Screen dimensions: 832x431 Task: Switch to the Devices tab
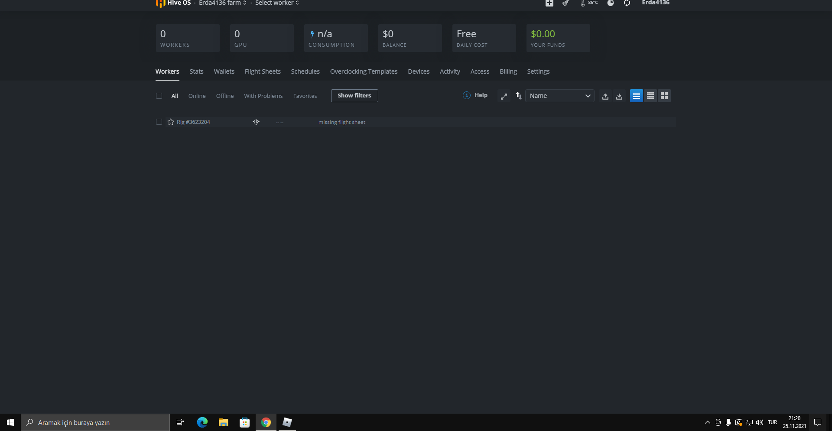(419, 71)
